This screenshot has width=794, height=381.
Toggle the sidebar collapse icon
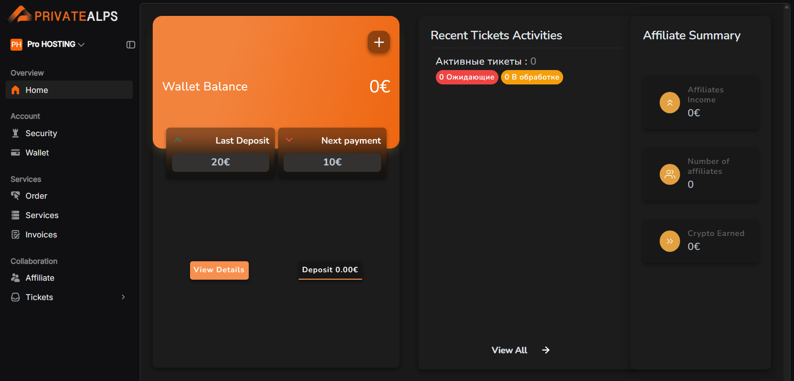click(131, 45)
